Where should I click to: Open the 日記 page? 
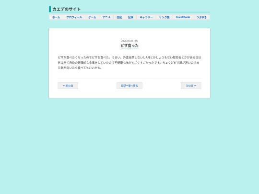click(x=119, y=17)
